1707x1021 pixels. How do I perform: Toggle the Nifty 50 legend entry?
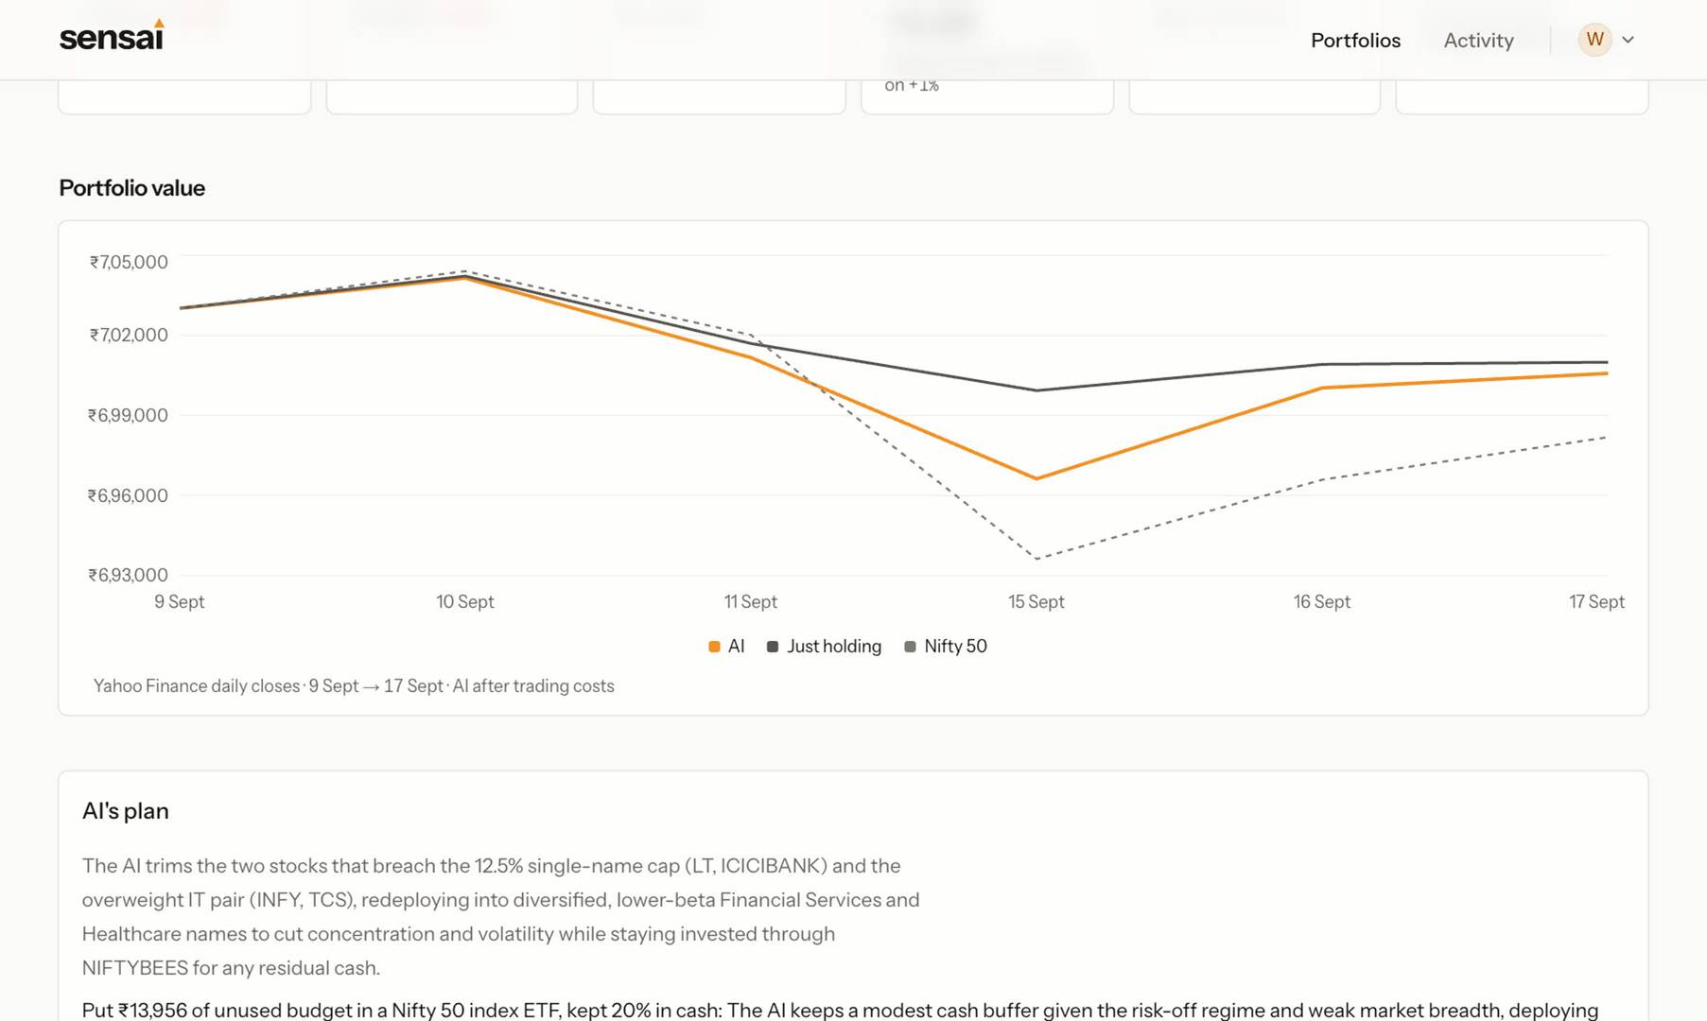946,647
